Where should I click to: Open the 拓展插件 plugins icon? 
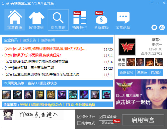click(x=80, y=20)
